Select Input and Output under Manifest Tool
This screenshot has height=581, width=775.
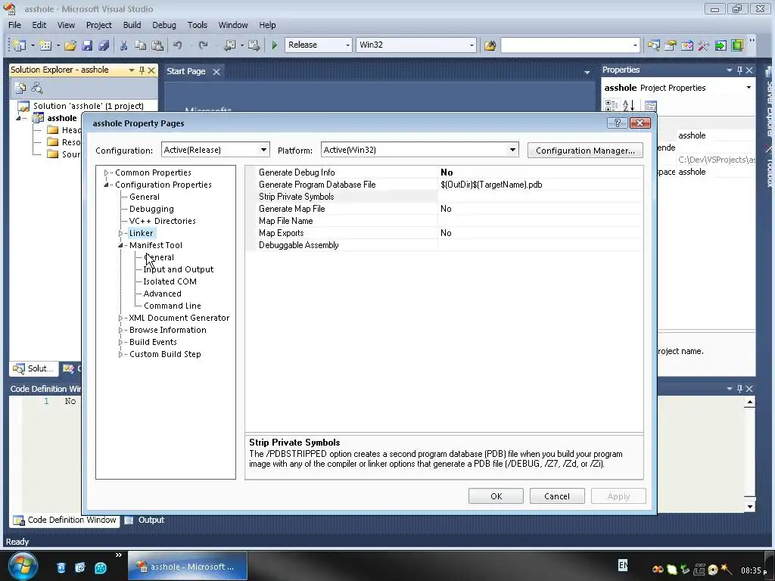(x=179, y=269)
